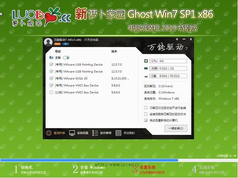Click step 1 初始化 at bottom
Image resolution: width=238 pixels, height=178 pixels.
(x=30, y=169)
